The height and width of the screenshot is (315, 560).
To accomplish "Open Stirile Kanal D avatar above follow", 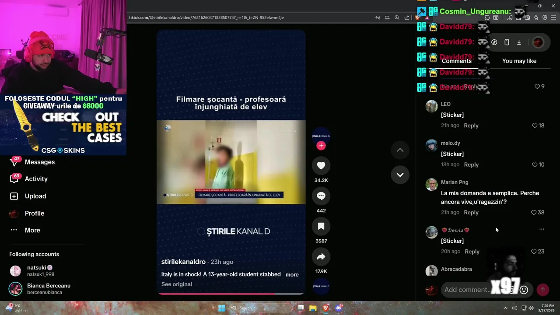I will point(321,136).
